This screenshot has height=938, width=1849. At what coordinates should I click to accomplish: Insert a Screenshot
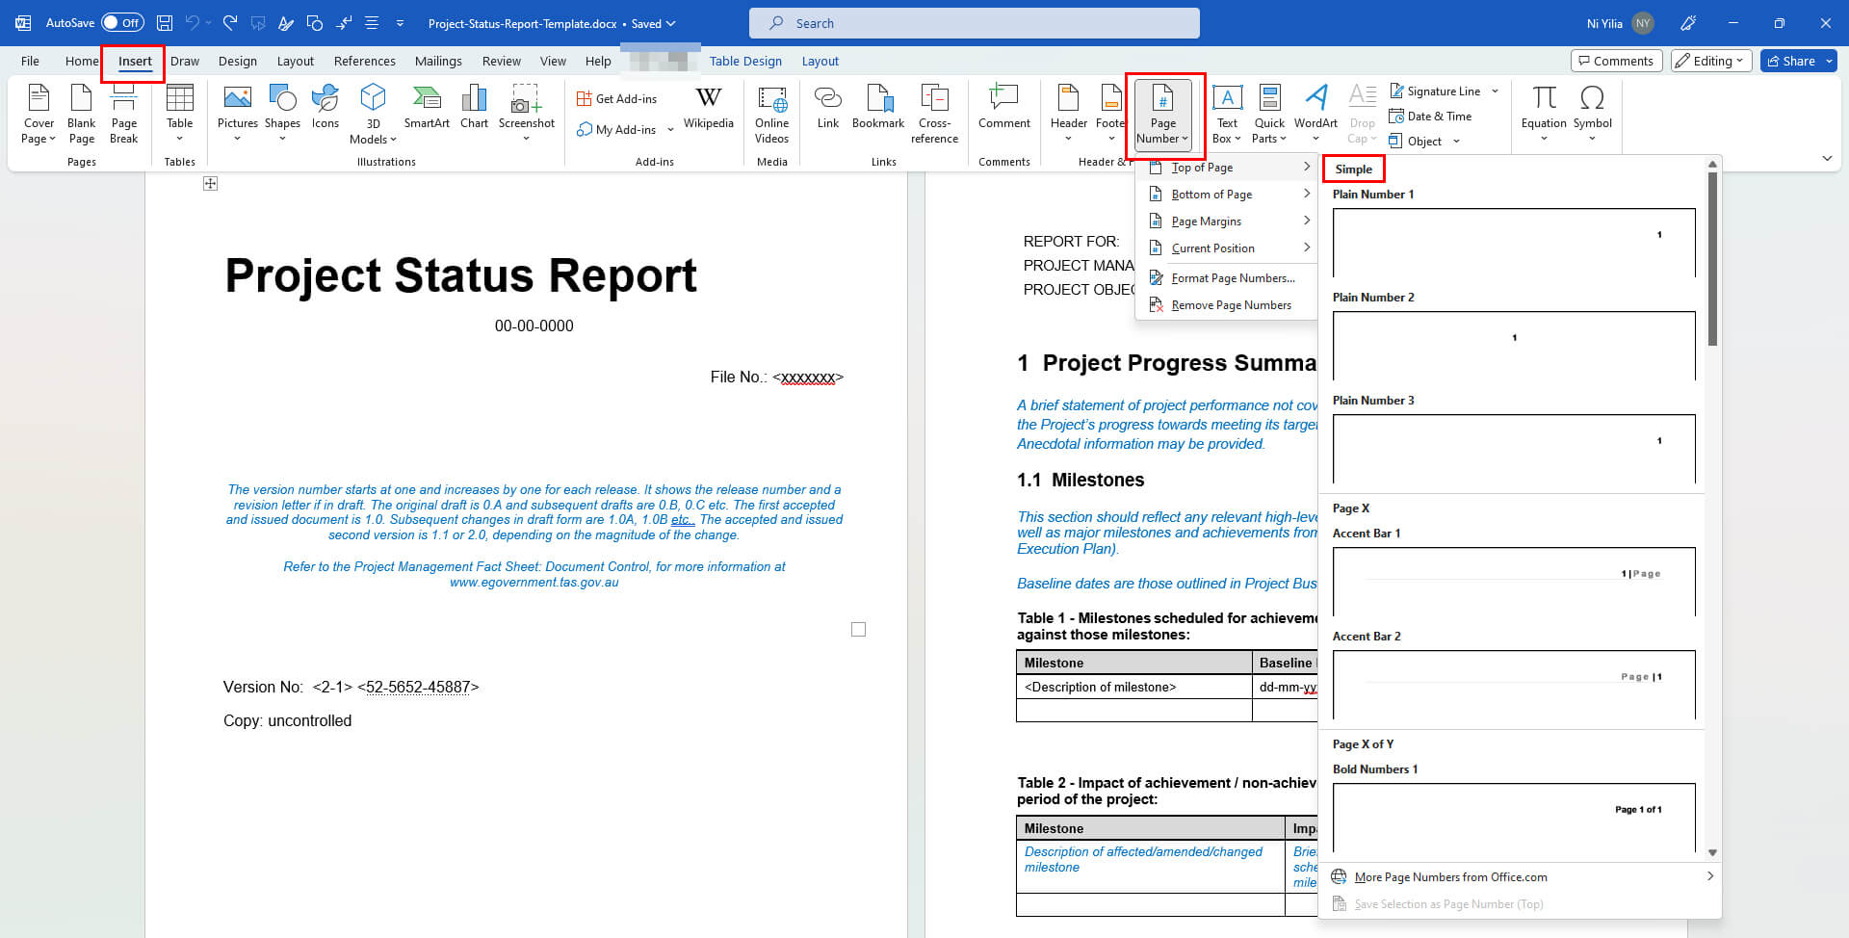click(x=526, y=109)
